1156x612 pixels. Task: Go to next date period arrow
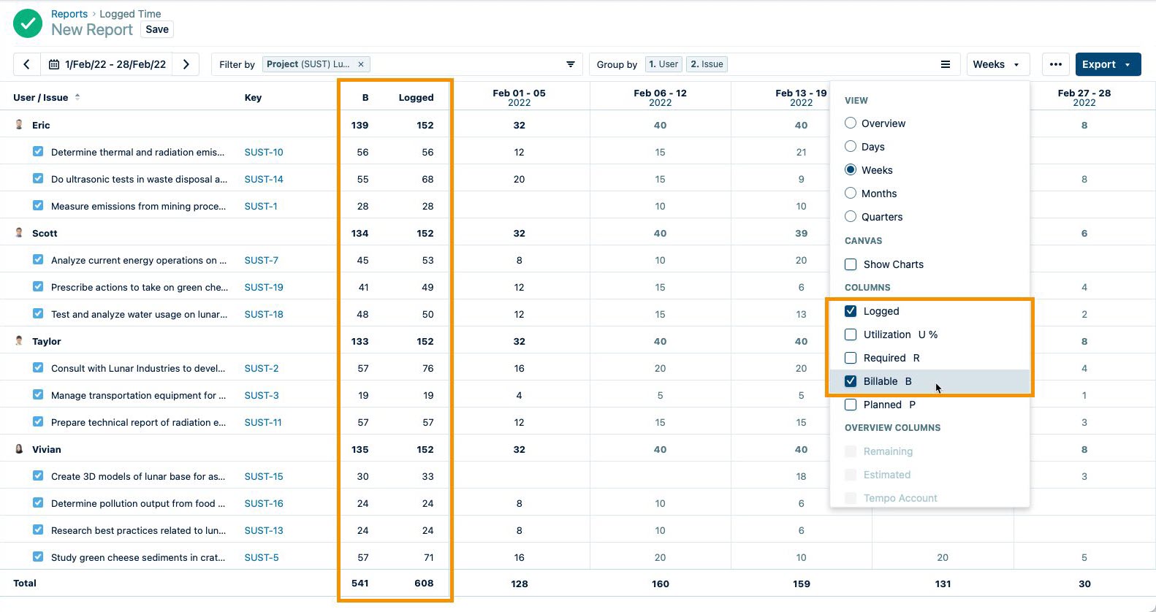coord(186,64)
